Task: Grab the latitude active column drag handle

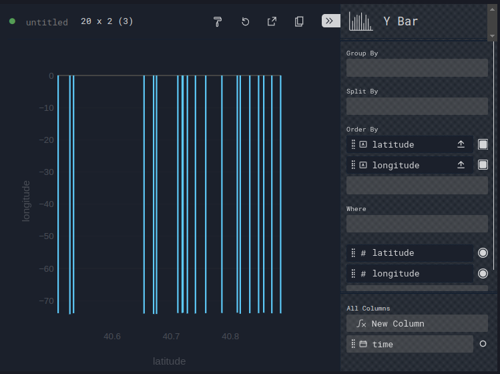Action: (x=353, y=253)
